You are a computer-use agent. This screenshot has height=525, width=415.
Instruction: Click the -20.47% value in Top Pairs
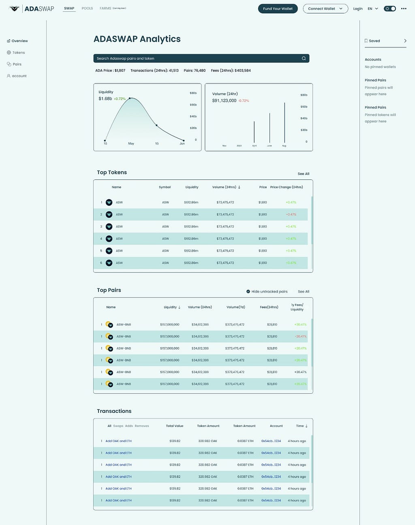[301, 336]
